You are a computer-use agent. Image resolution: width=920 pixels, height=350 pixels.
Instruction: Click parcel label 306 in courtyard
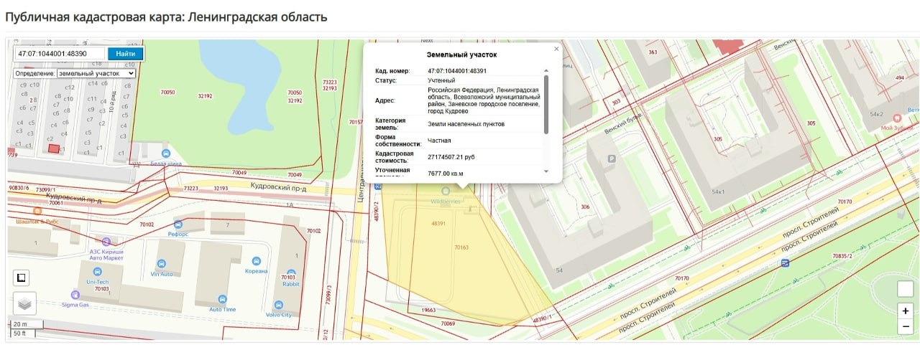[585, 207]
